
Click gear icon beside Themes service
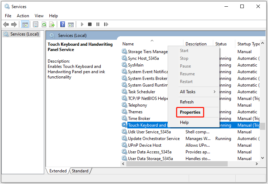tap(125, 112)
